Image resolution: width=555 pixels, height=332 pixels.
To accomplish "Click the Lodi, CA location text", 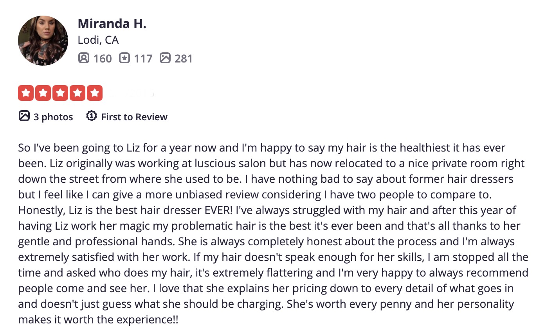I will [98, 40].
